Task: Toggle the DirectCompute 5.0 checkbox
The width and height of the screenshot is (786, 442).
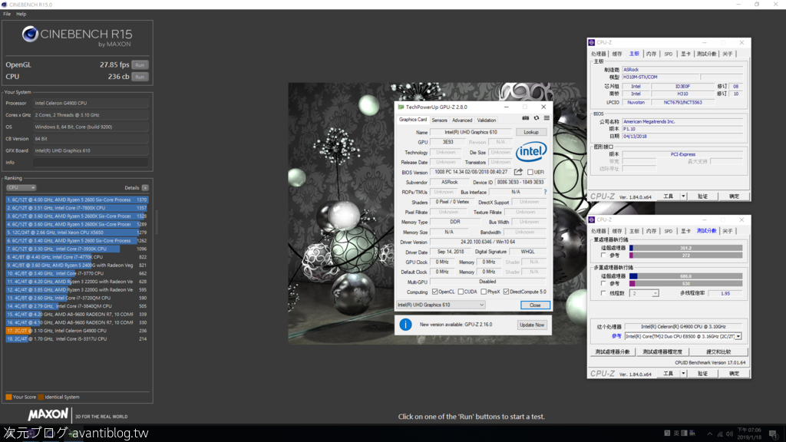Action: click(x=506, y=292)
